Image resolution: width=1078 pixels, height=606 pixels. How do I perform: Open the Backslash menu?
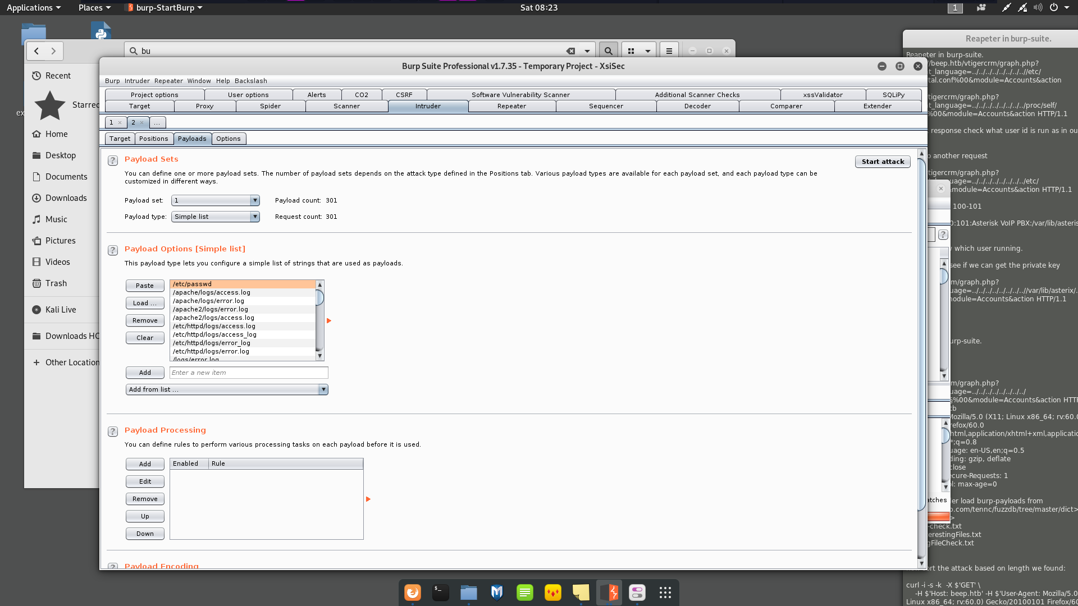click(x=250, y=81)
